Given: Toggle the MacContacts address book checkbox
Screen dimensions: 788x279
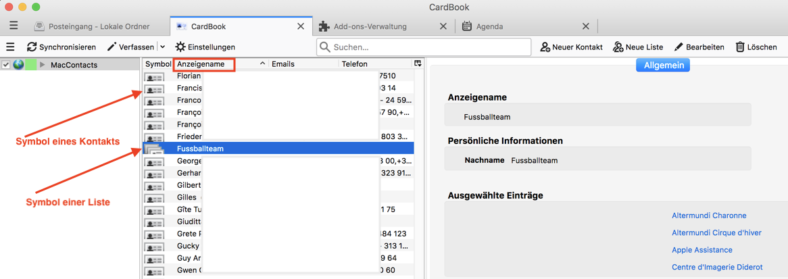Looking at the screenshot, I should pyautogui.click(x=6, y=65).
